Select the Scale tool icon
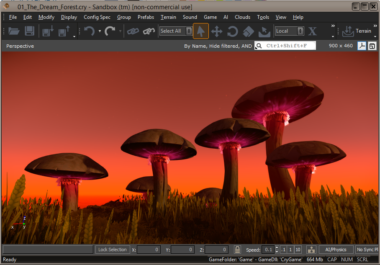 point(249,31)
